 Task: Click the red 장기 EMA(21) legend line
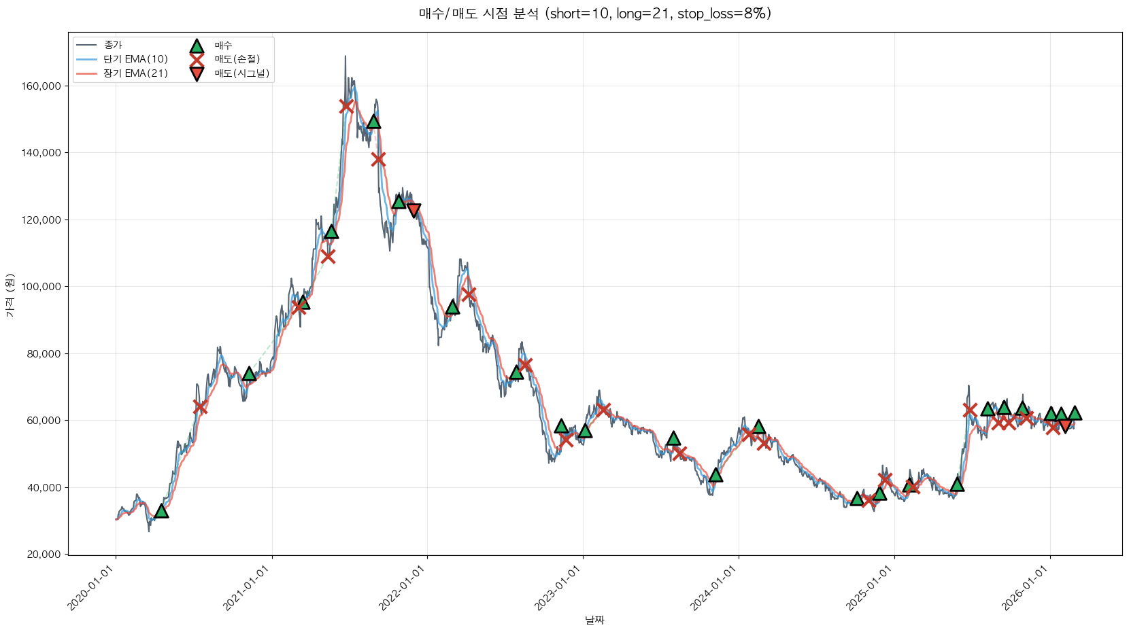(87, 73)
